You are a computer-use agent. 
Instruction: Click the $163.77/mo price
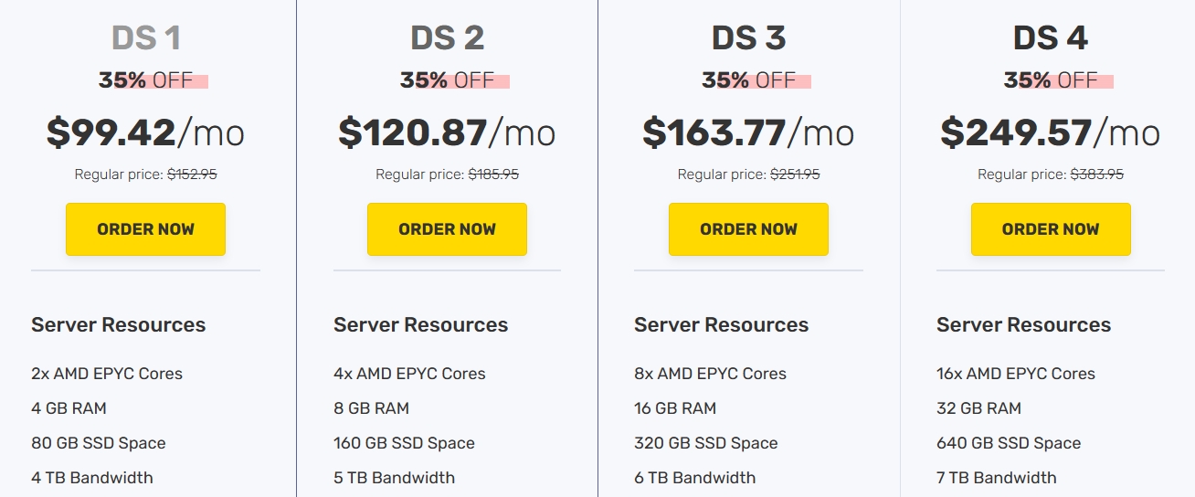tap(748, 132)
